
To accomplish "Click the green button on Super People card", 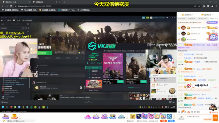I will (x=120, y=82).
